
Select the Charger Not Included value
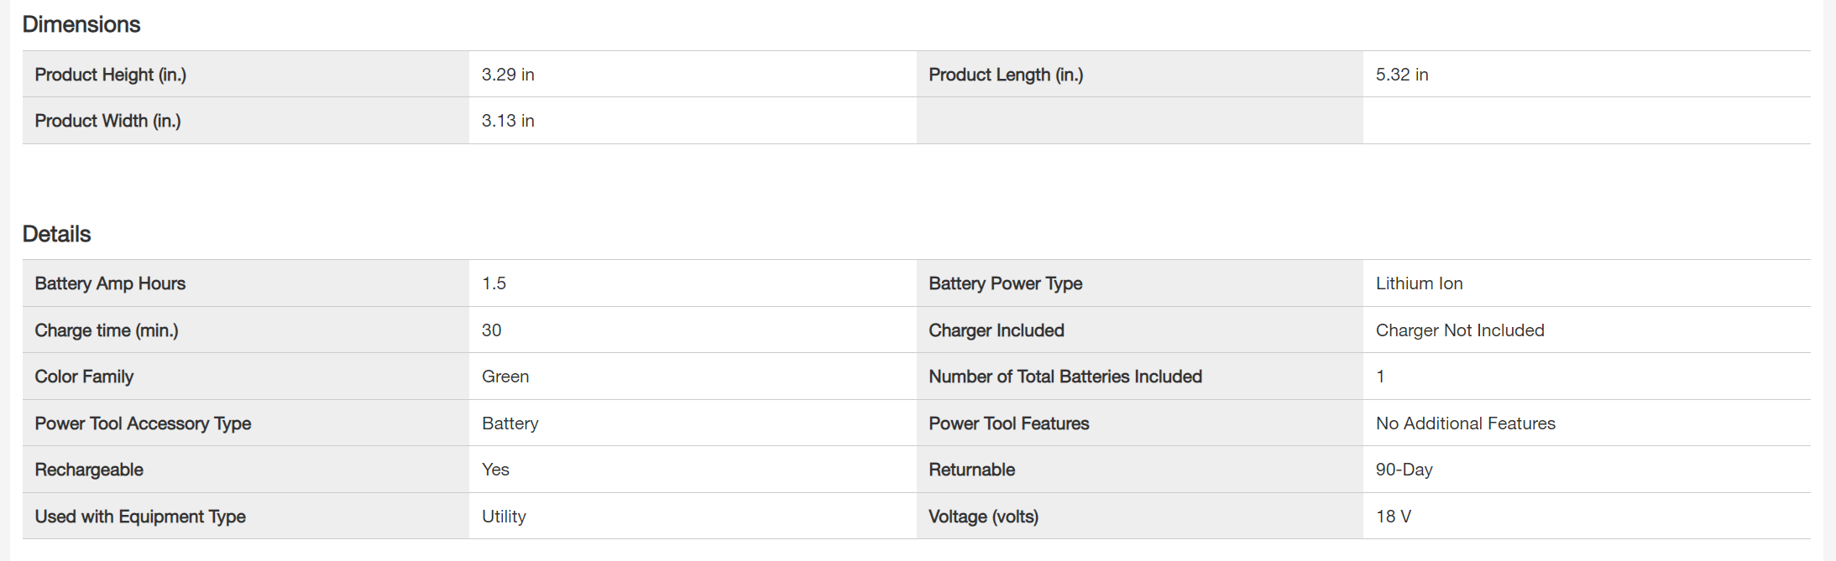coord(1459,330)
